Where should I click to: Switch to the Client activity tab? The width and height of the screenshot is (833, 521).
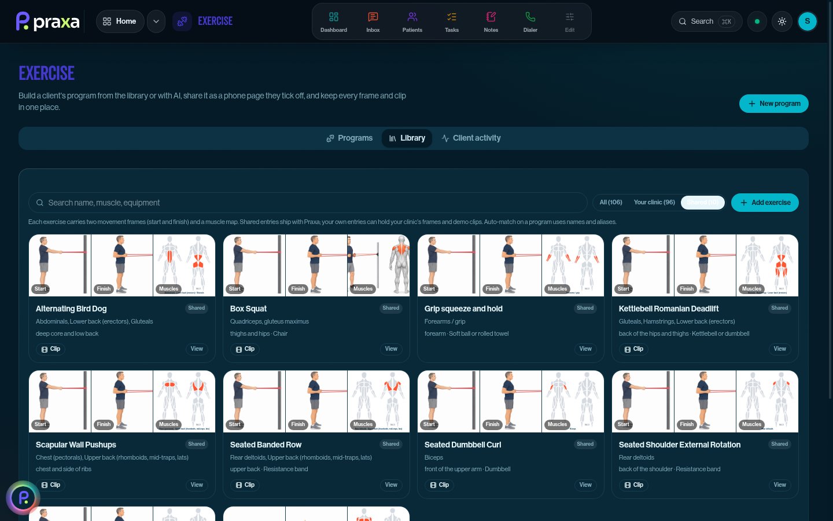pos(471,138)
